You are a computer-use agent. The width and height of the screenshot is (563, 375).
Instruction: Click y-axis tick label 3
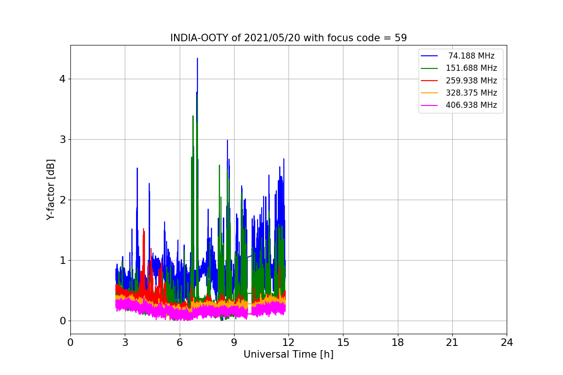62,139
